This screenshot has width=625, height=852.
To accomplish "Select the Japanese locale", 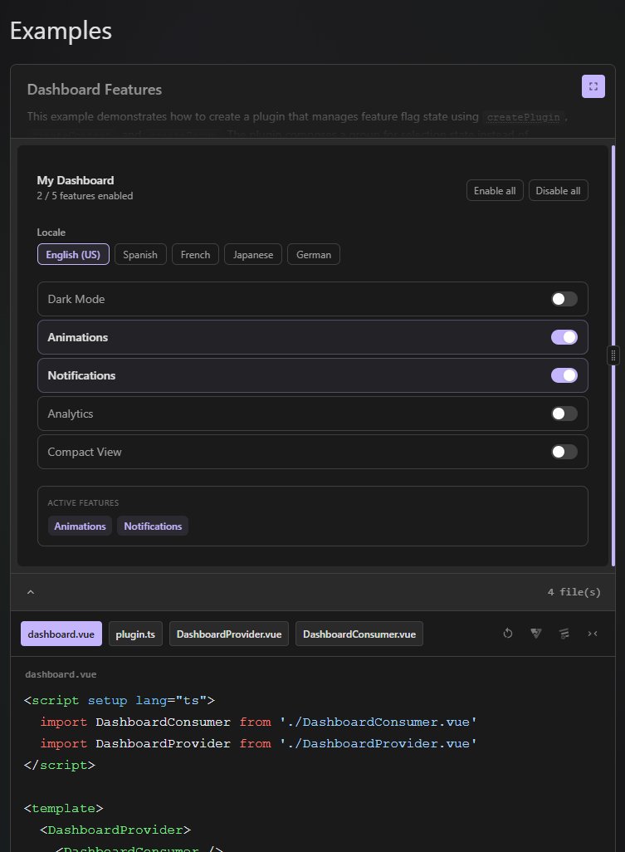I will [253, 254].
